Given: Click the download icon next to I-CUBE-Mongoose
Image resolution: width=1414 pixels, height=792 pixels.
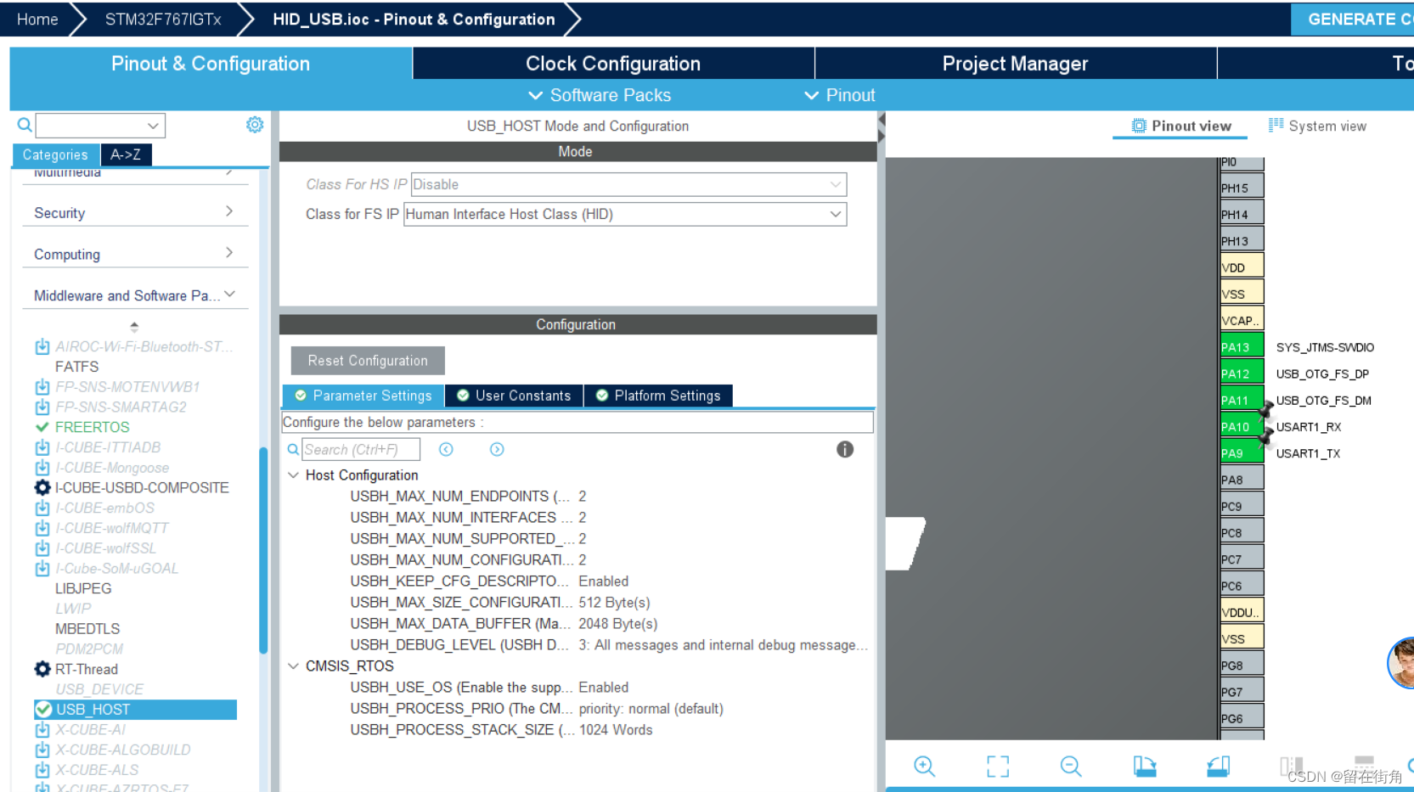Looking at the screenshot, I should (42, 468).
